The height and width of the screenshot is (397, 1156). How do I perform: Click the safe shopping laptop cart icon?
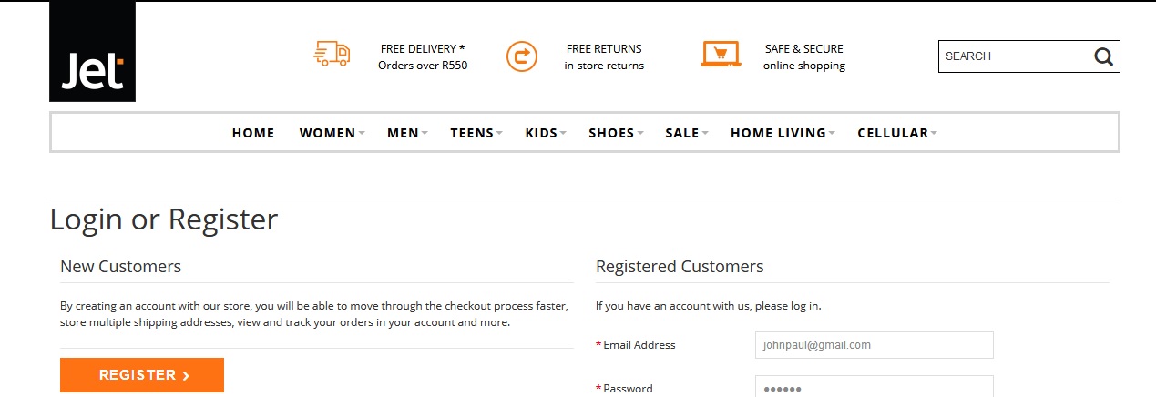(721, 54)
